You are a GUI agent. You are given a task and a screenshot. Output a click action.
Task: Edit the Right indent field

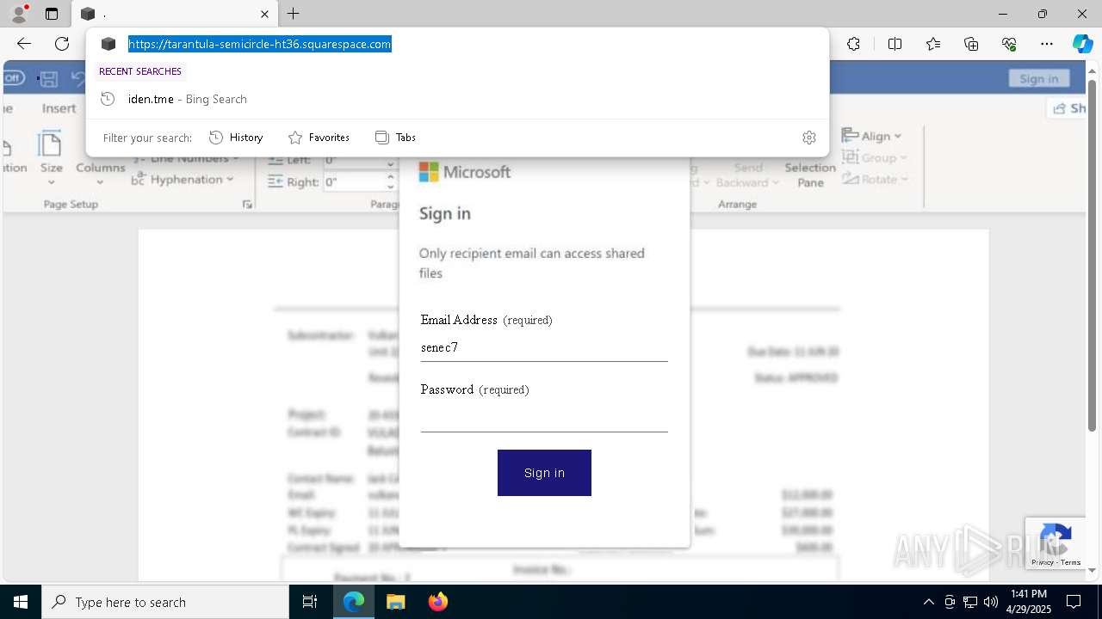355,182
